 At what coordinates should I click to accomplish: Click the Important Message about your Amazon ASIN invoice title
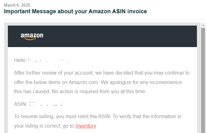(75, 11)
